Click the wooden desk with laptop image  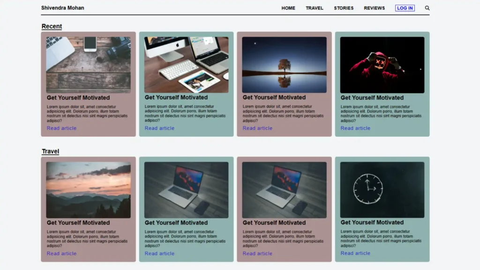88,64
